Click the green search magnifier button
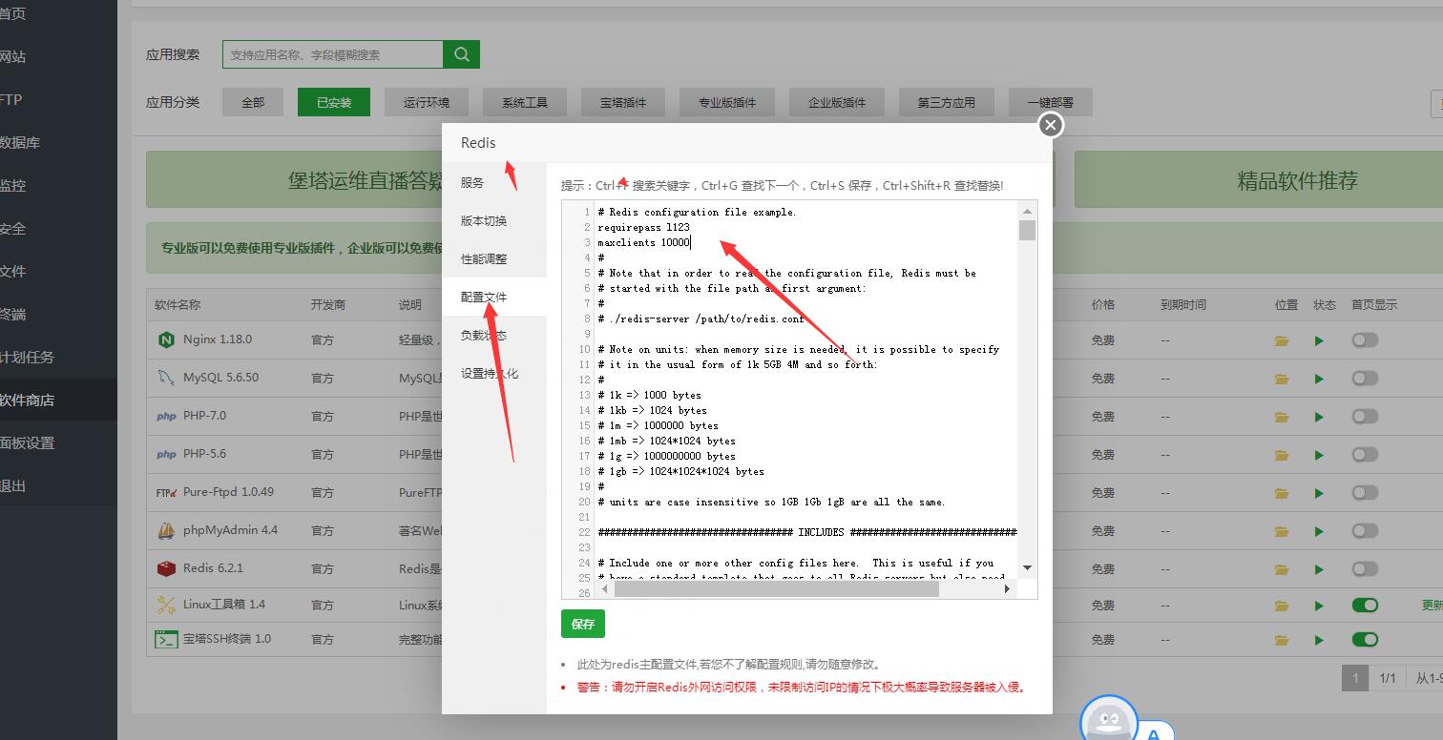The height and width of the screenshot is (740, 1443). point(462,54)
